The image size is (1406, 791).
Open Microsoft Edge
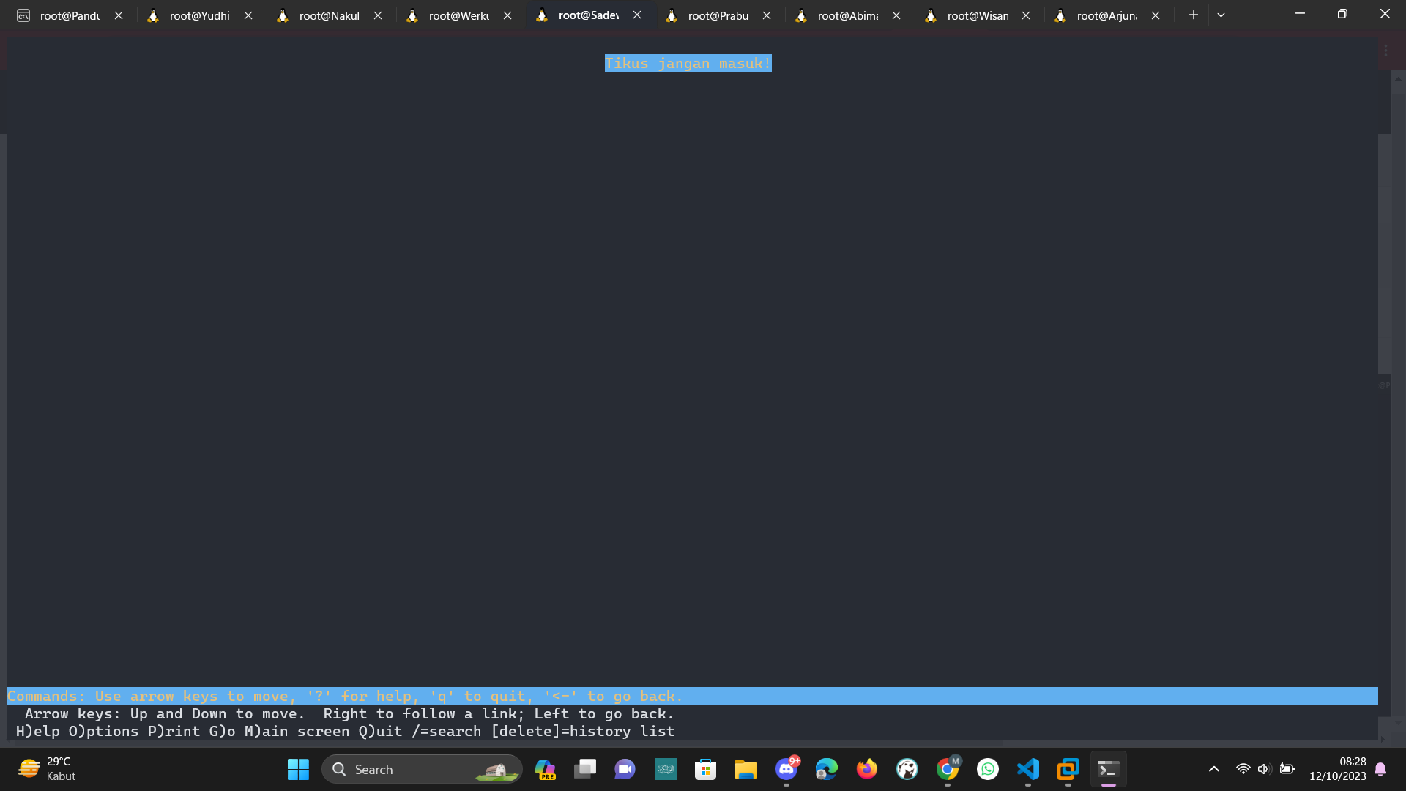[826, 770]
